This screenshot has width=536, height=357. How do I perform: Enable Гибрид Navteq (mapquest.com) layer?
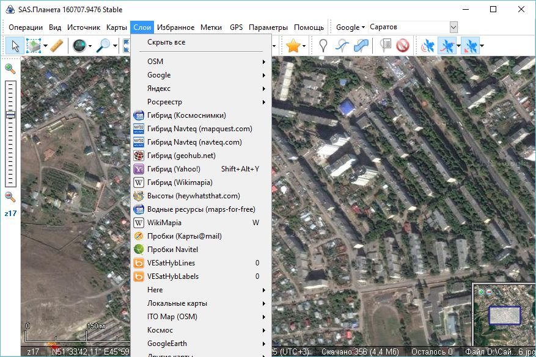[201, 129]
